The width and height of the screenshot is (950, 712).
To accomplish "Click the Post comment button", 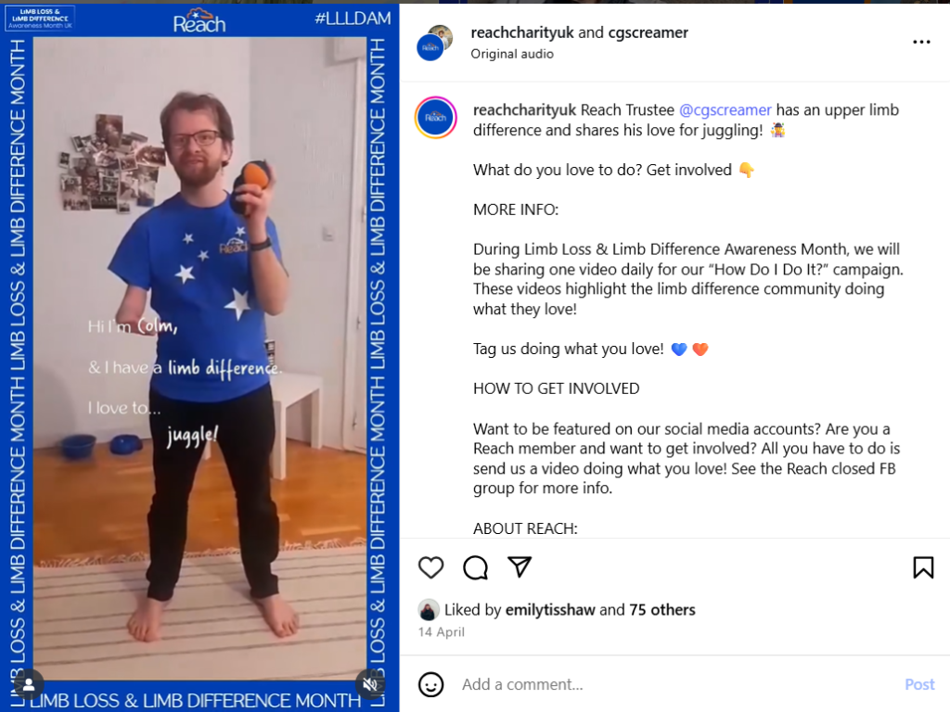I will 919,684.
